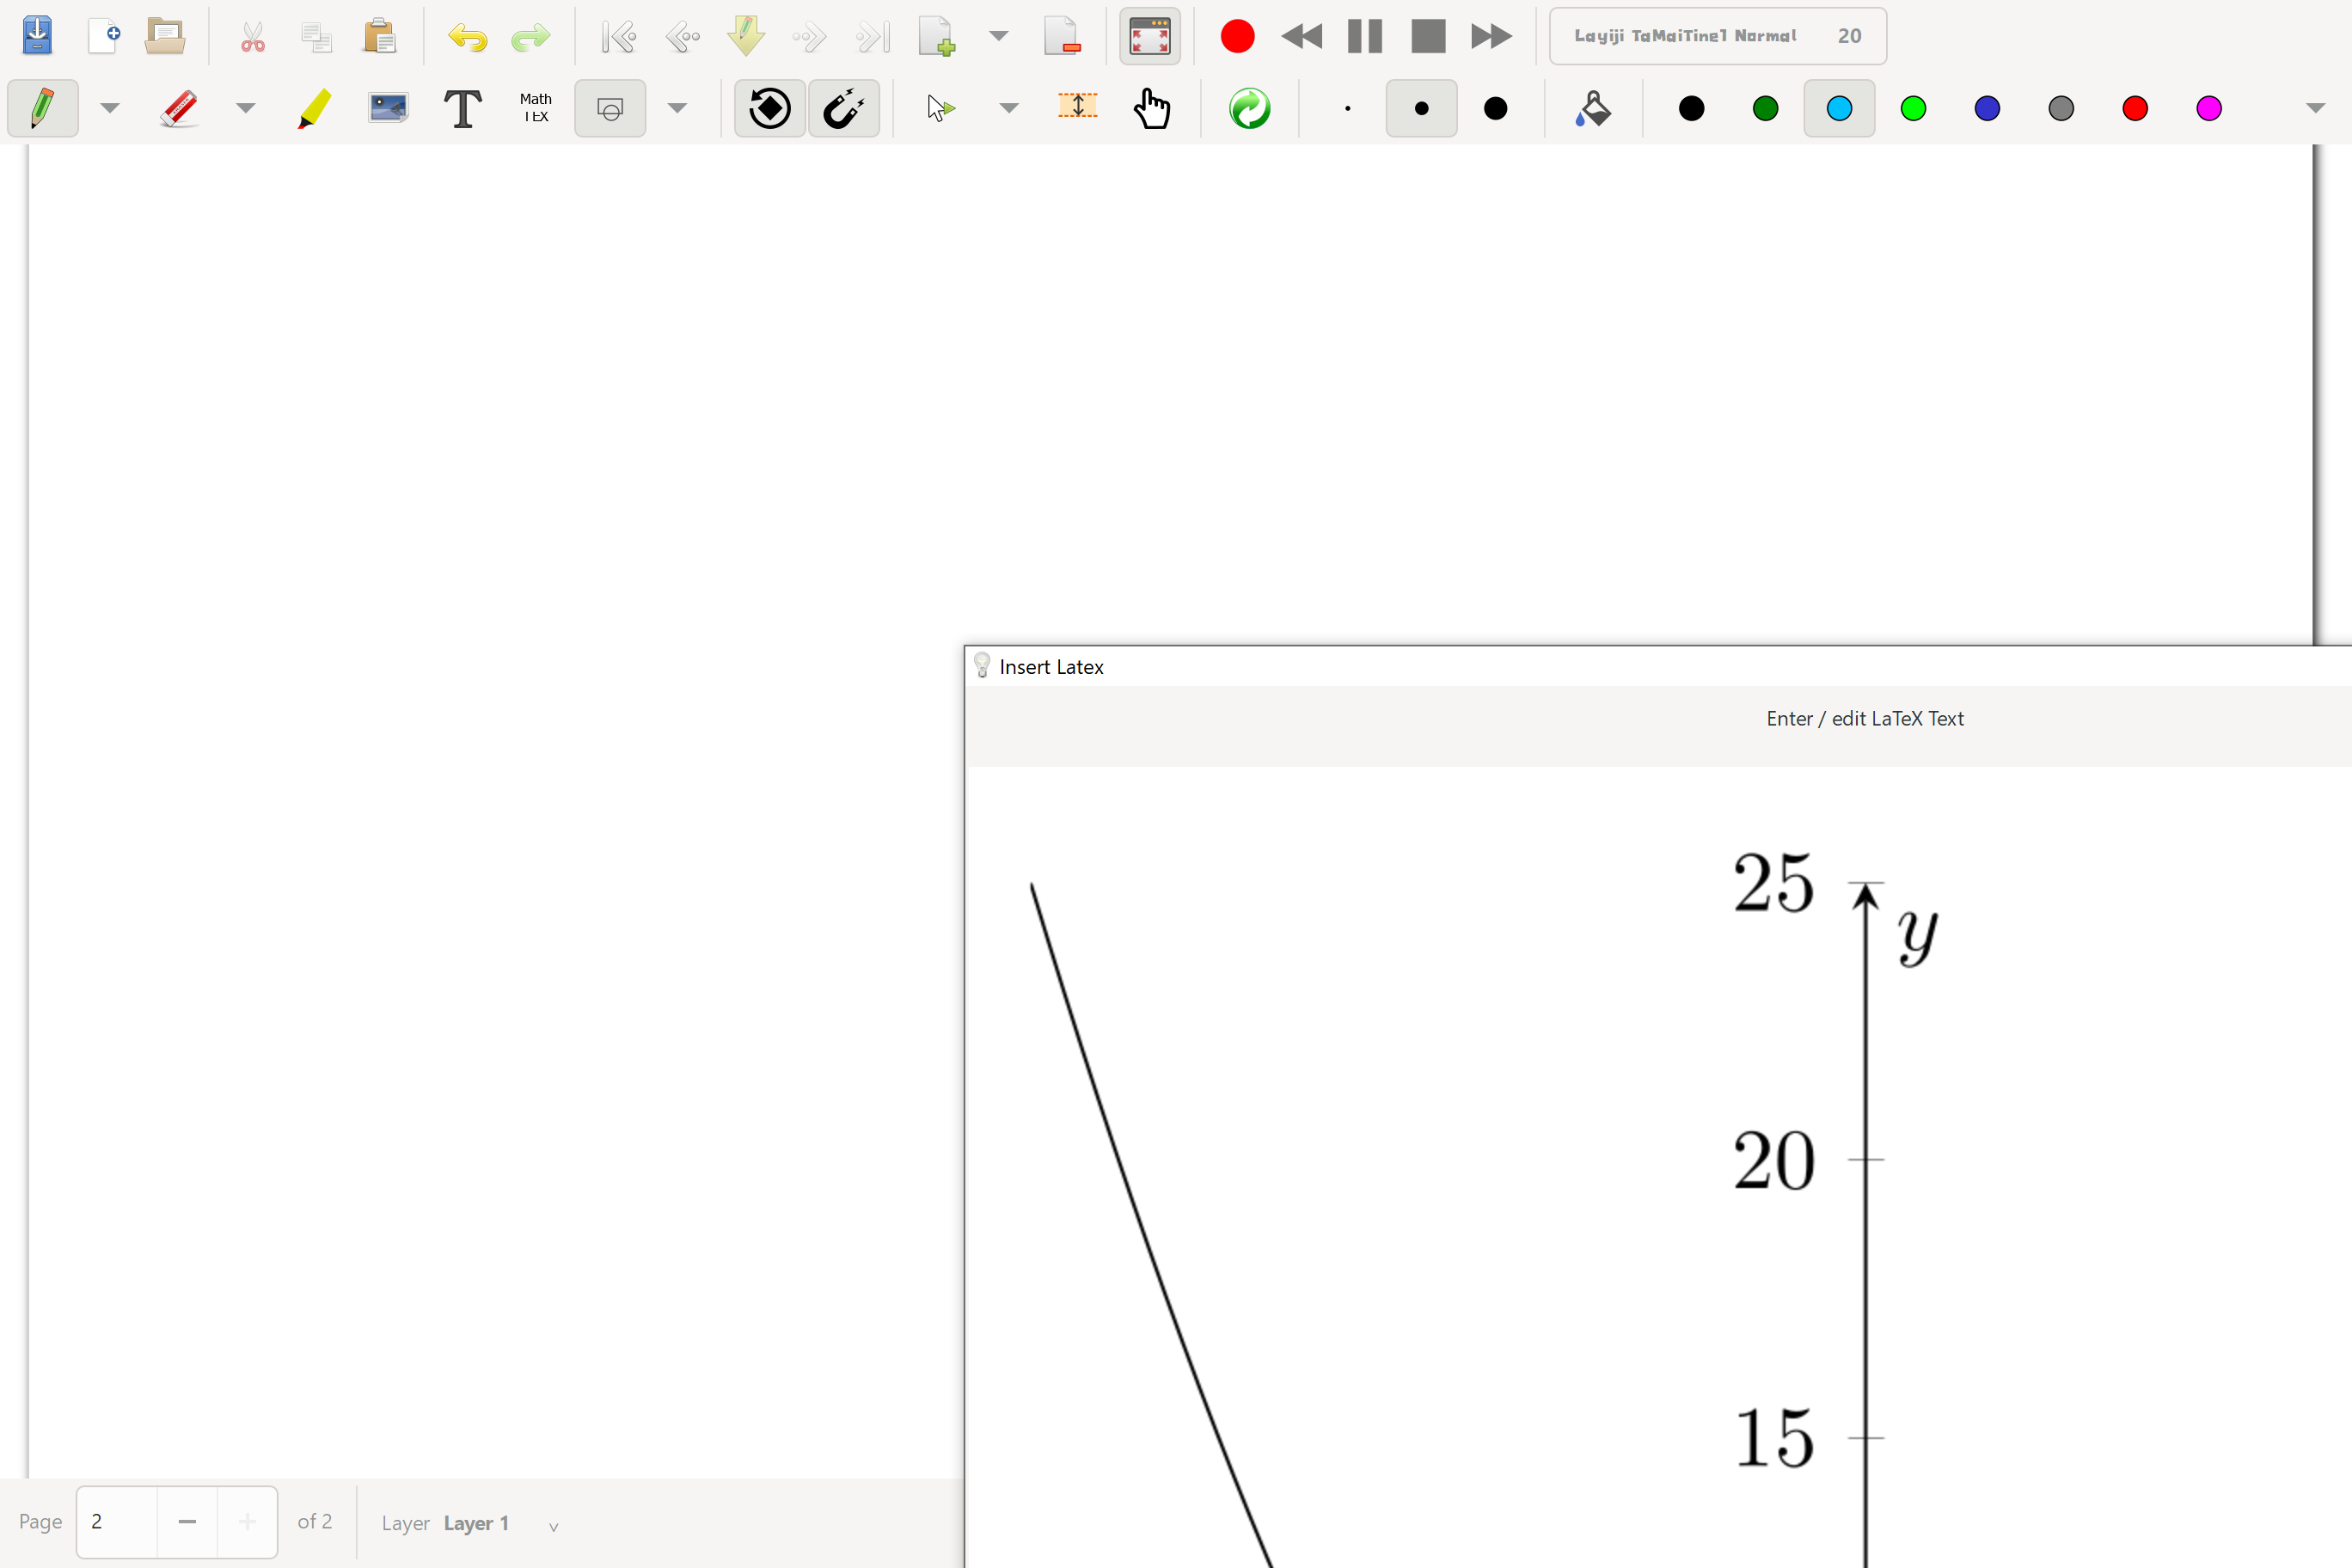Select the Text tool

462,108
